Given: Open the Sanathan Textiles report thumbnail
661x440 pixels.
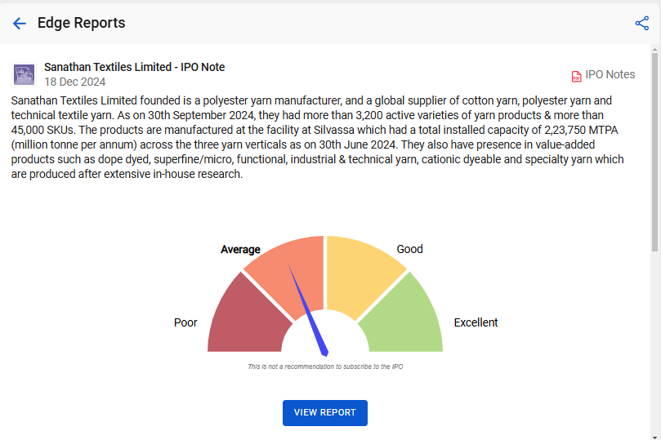Looking at the screenshot, I should click(x=24, y=75).
